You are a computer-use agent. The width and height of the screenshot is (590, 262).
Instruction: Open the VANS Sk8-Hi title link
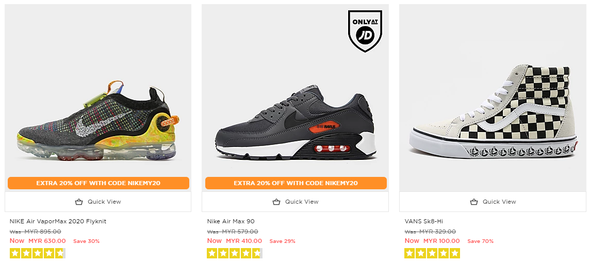[423, 221]
